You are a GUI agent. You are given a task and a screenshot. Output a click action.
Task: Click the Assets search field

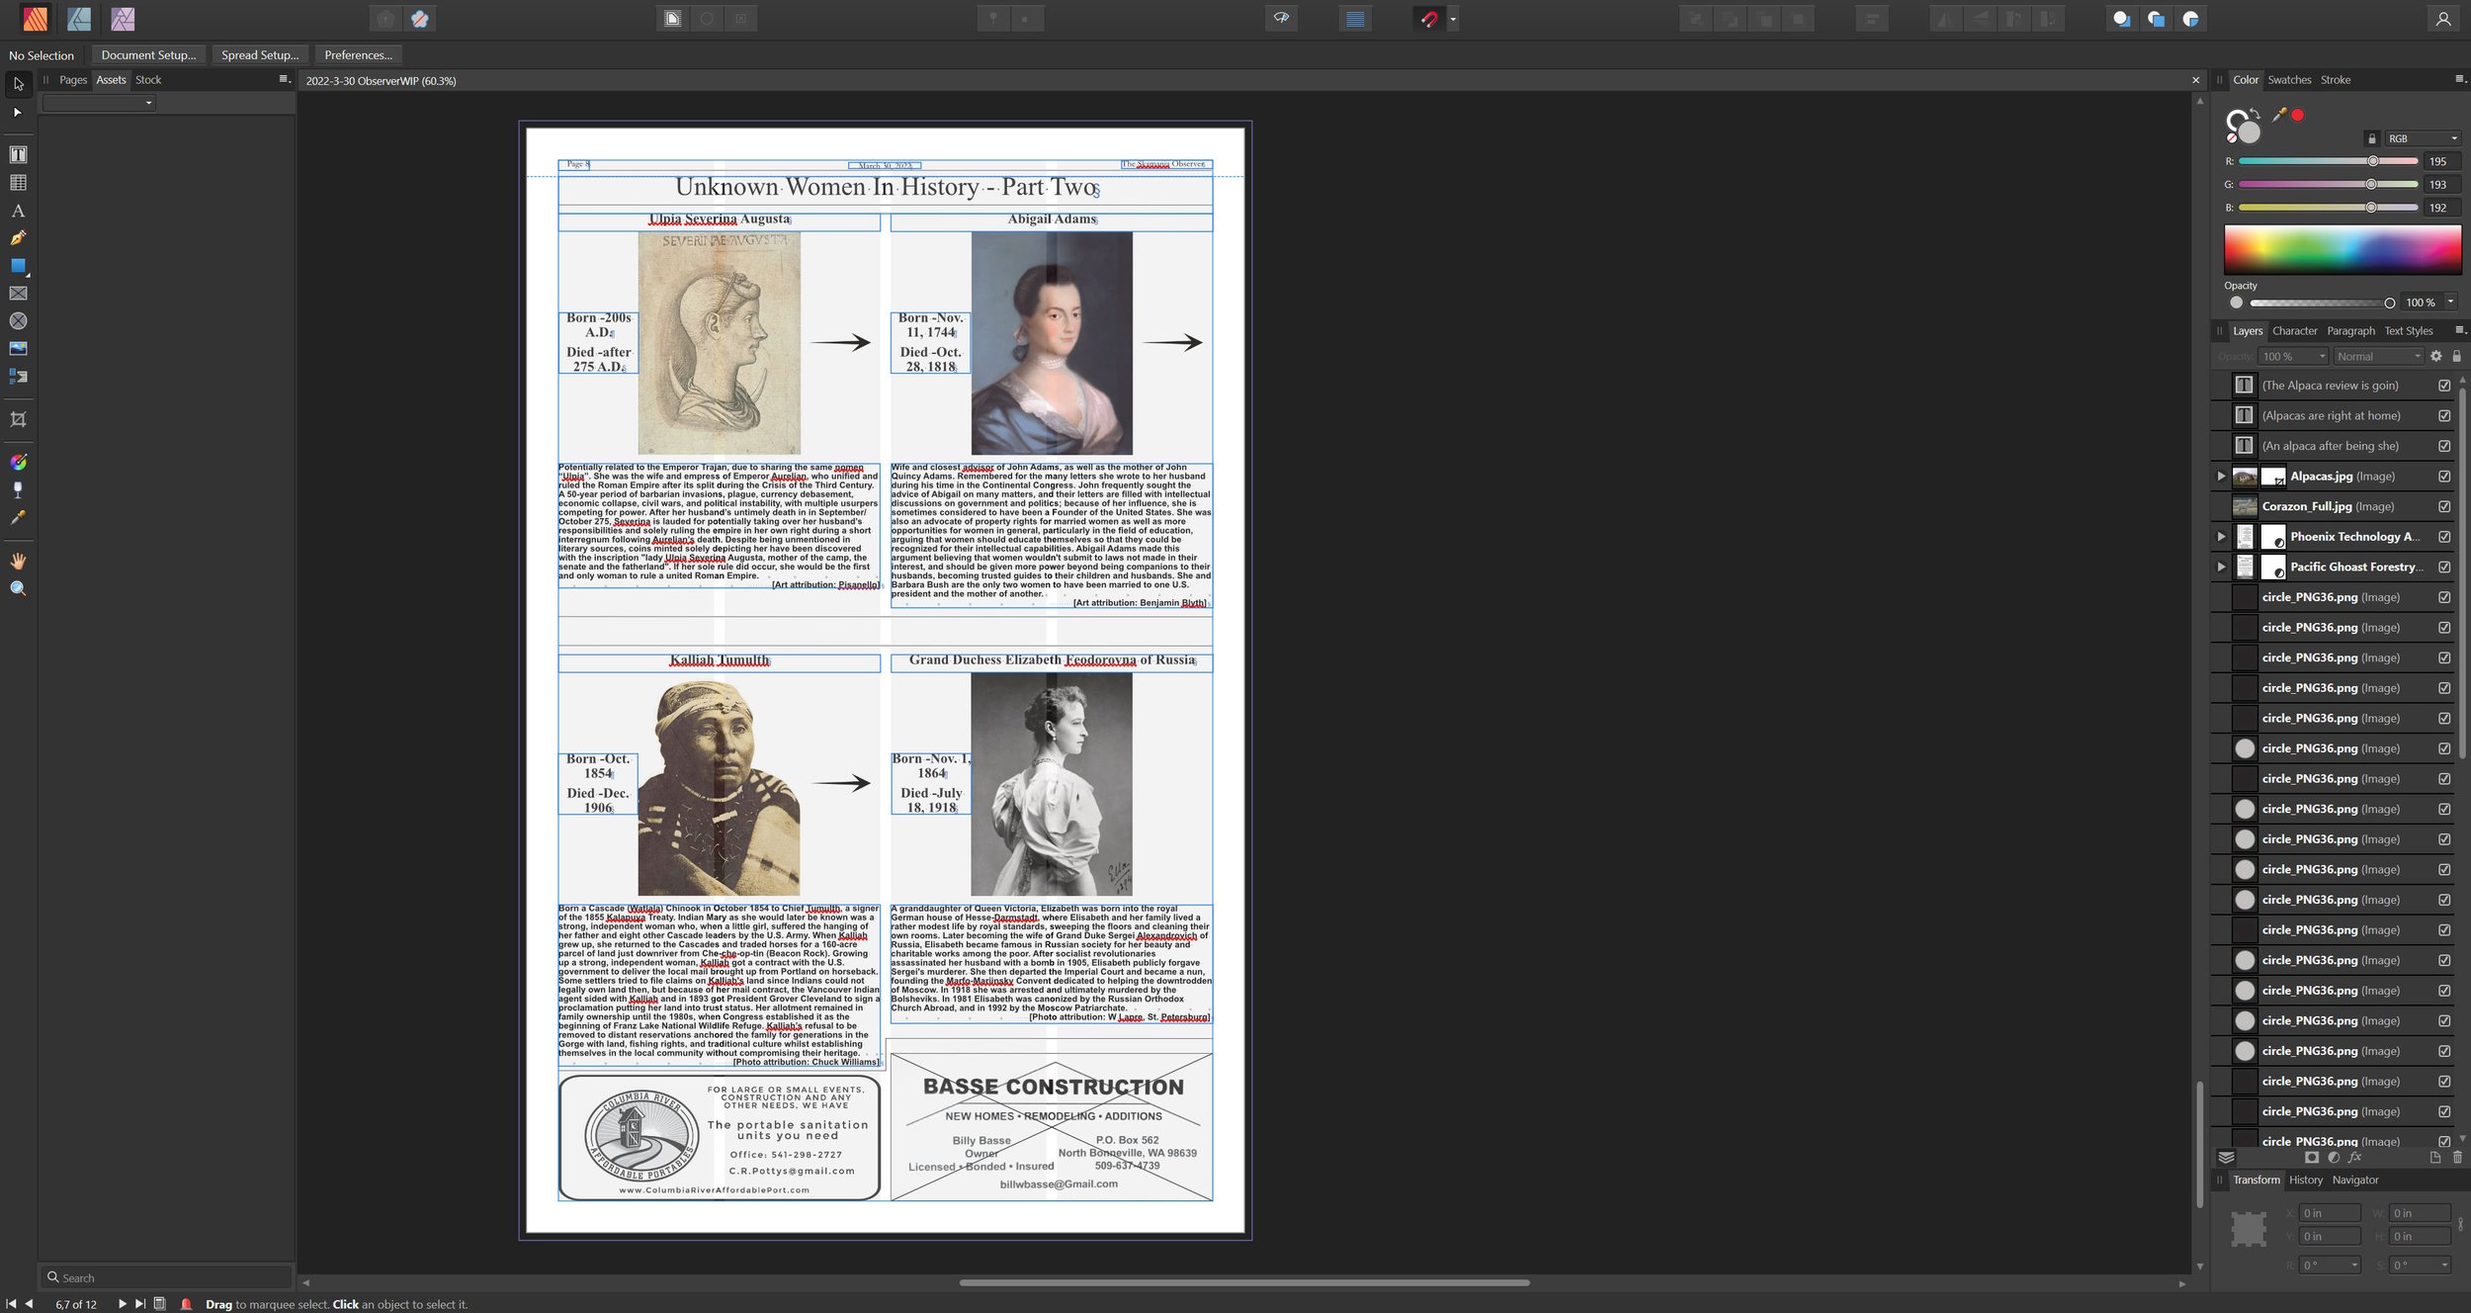click(x=166, y=1277)
